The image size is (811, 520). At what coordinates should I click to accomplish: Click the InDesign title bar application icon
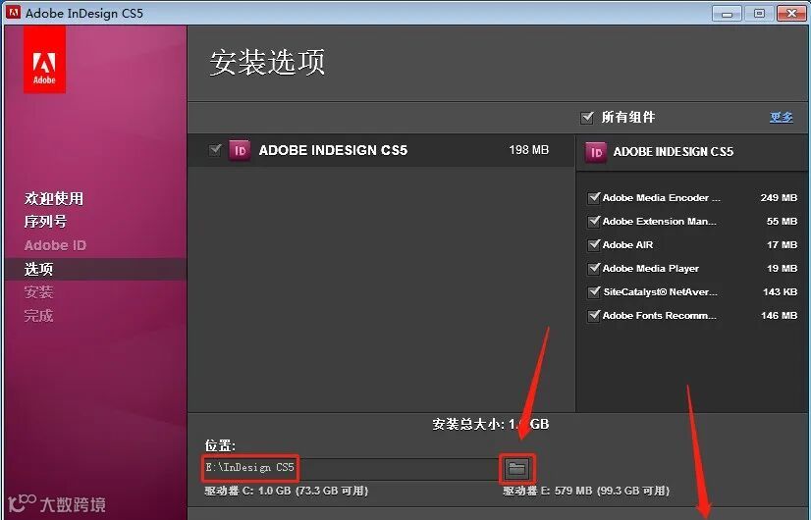[13, 13]
